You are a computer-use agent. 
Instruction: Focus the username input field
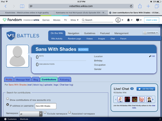pyautogui.click(x=46, y=106)
